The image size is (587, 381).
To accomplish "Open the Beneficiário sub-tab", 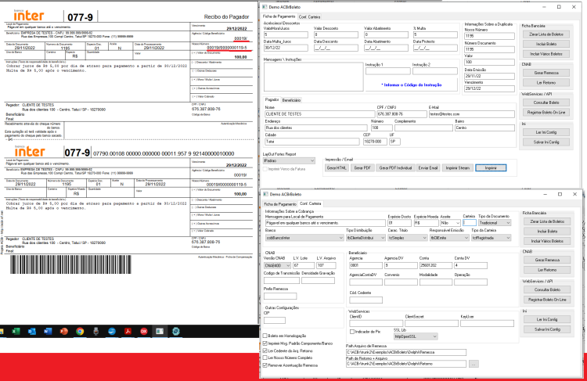I will coord(291,100).
